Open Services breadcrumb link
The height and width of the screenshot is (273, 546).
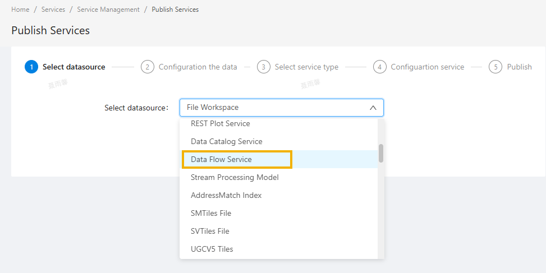pyautogui.click(x=53, y=10)
